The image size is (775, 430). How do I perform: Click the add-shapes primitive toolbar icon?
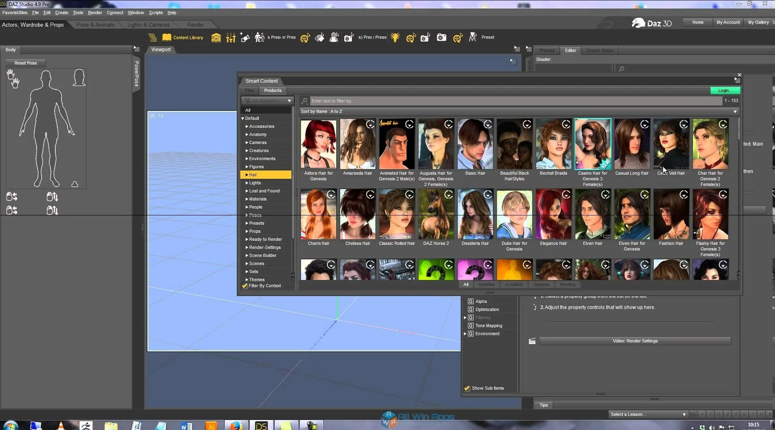pyautogui.click(x=245, y=38)
